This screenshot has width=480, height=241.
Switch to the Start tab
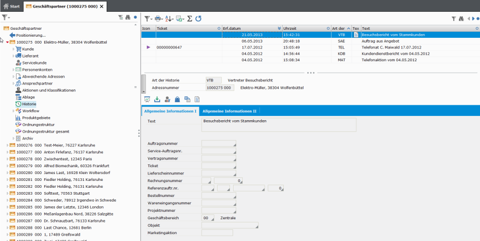click(x=12, y=6)
